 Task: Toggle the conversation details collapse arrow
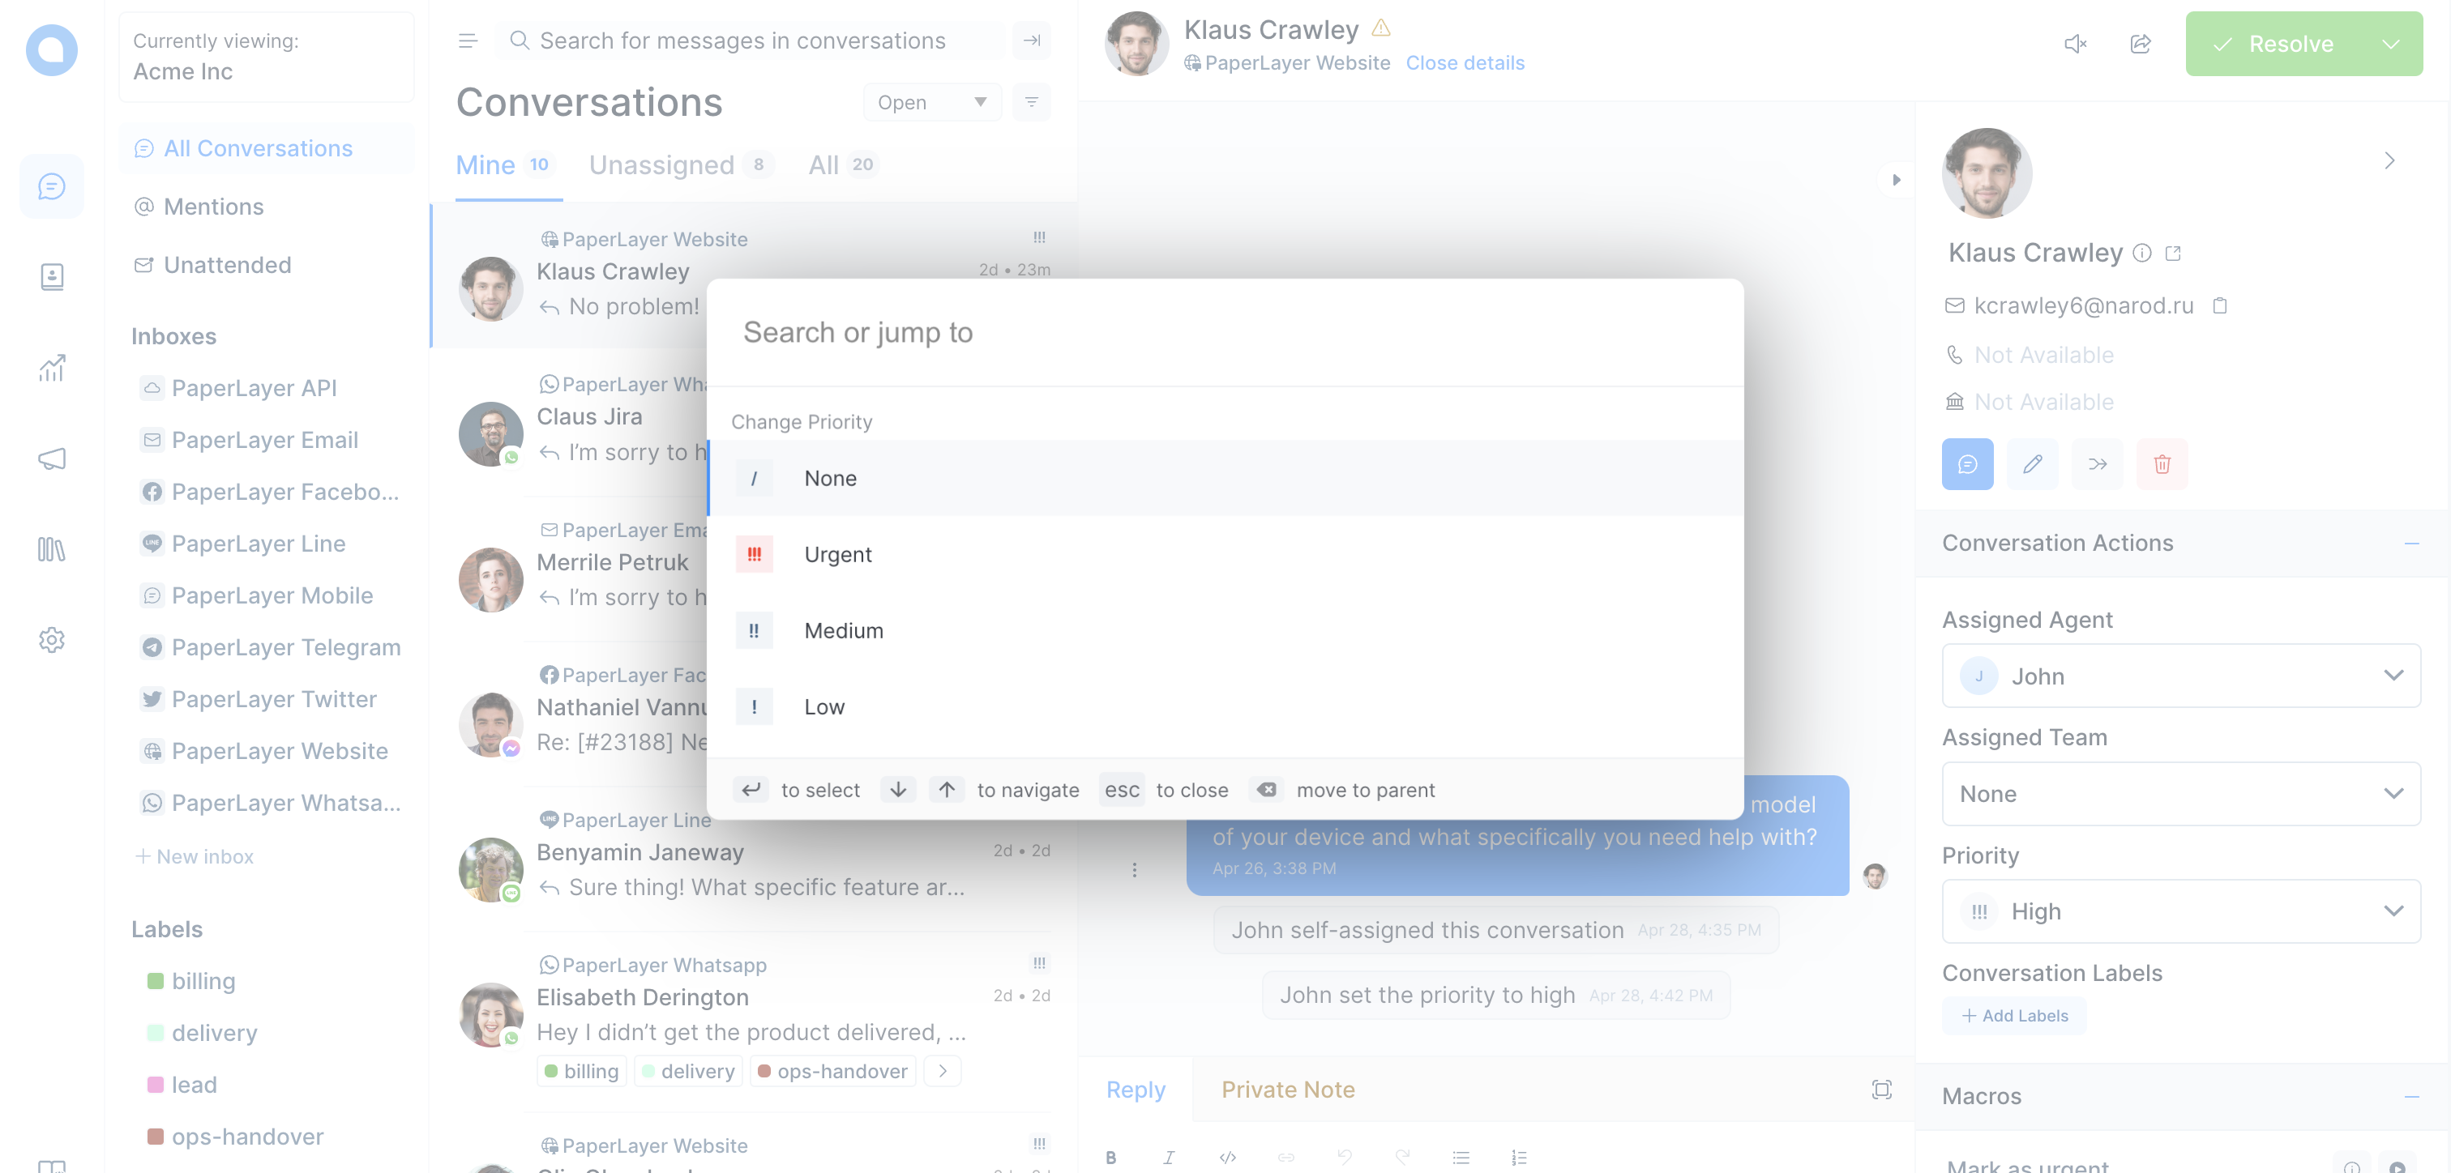point(1896,180)
